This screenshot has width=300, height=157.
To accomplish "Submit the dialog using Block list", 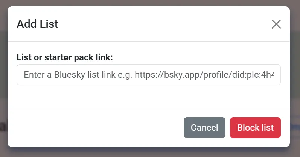I will tap(255, 128).
